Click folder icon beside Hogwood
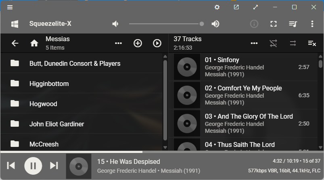 [15, 104]
